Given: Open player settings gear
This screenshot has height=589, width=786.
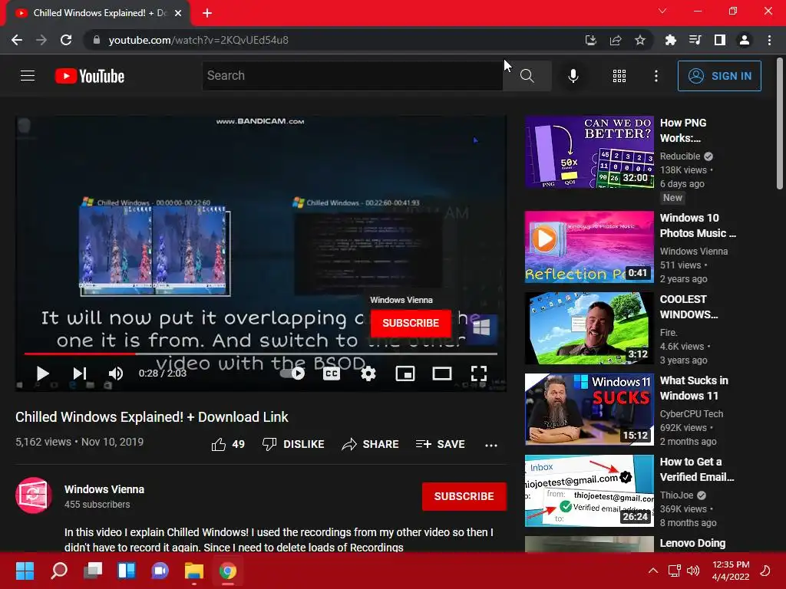Looking at the screenshot, I should pos(368,373).
